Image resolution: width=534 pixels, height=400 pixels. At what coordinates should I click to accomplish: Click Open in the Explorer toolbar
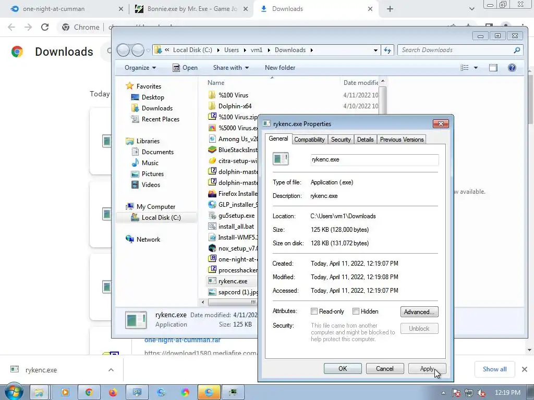click(x=185, y=68)
